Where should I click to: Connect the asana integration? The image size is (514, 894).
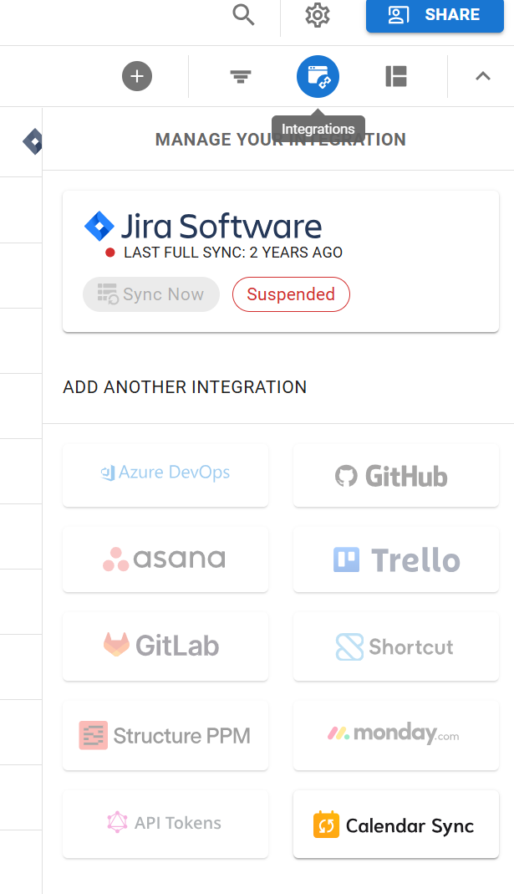pos(165,559)
